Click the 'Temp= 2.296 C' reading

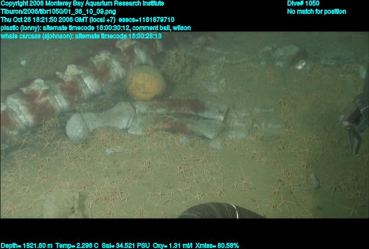(x=77, y=246)
